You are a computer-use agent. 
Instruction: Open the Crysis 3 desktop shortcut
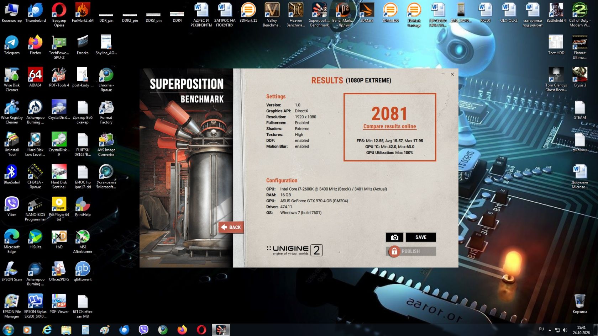pyautogui.click(x=580, y=78)
